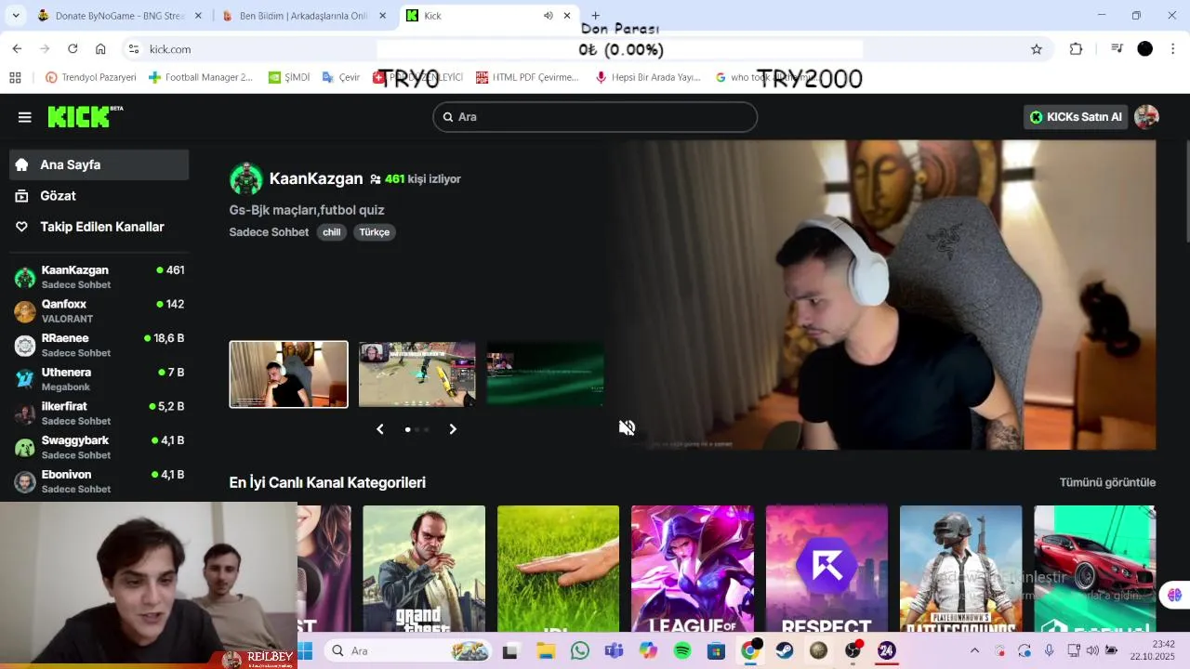Open RRaenee avatar in sidebar
This screenshot has height=669, width=1190.
25,346
